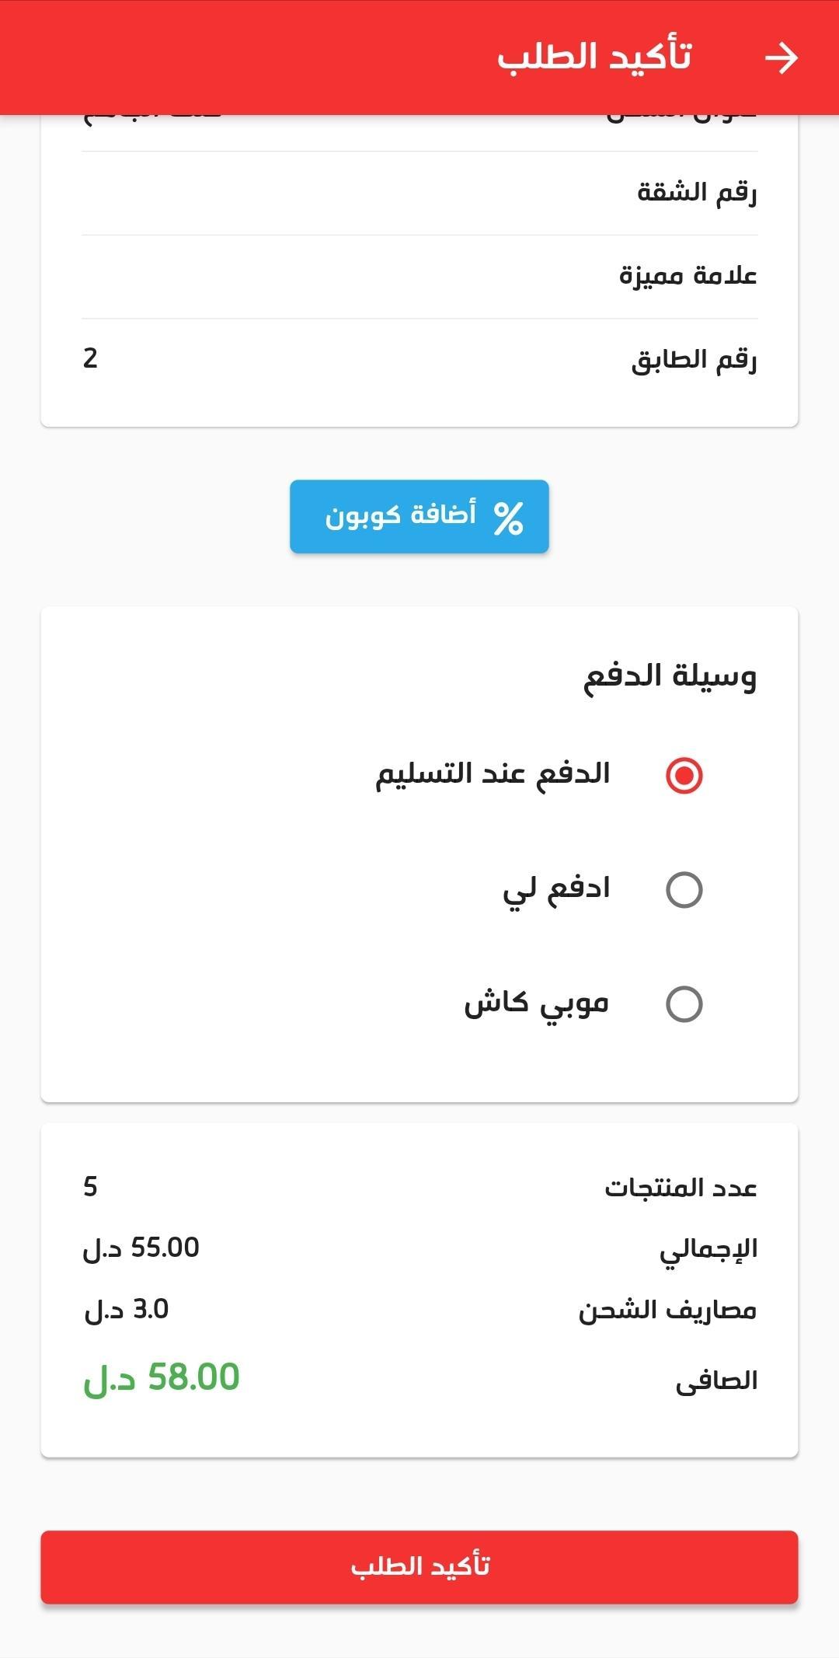Tap the 3.0 shipping cost value
Image resolution: width=839 pixels, height=1658 pixels.
(127, 1310)
